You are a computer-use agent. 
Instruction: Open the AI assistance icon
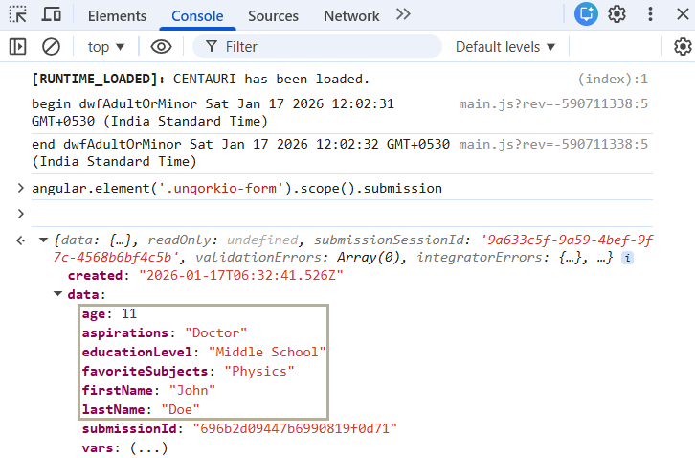pos(586,14)
